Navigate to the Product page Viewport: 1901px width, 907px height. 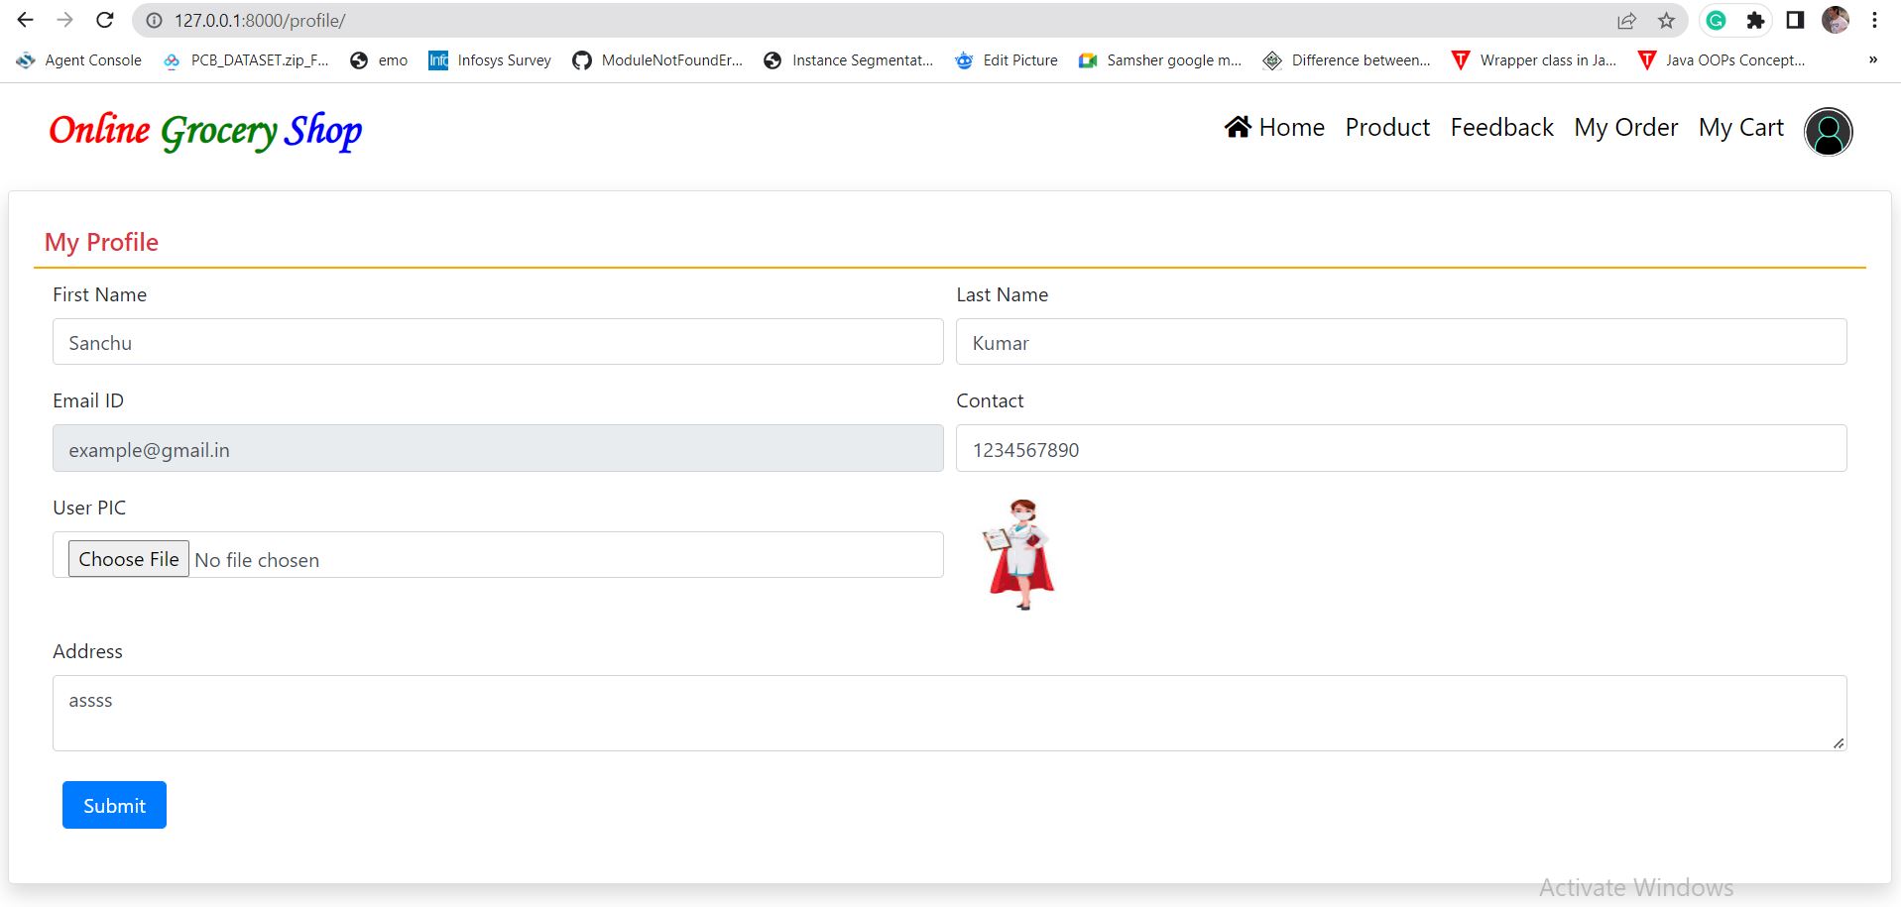[x=1386, y=128]
